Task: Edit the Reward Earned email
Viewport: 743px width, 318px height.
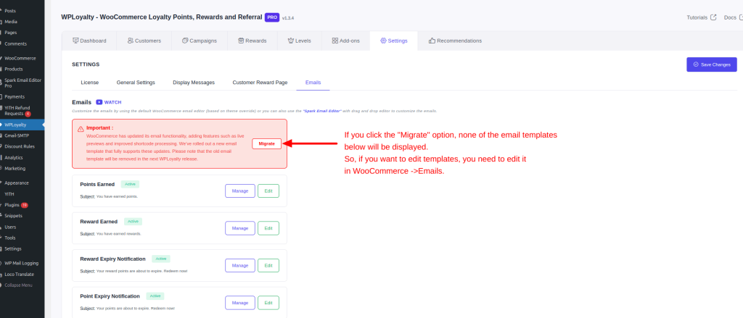Action: click(x=268, y=228)
